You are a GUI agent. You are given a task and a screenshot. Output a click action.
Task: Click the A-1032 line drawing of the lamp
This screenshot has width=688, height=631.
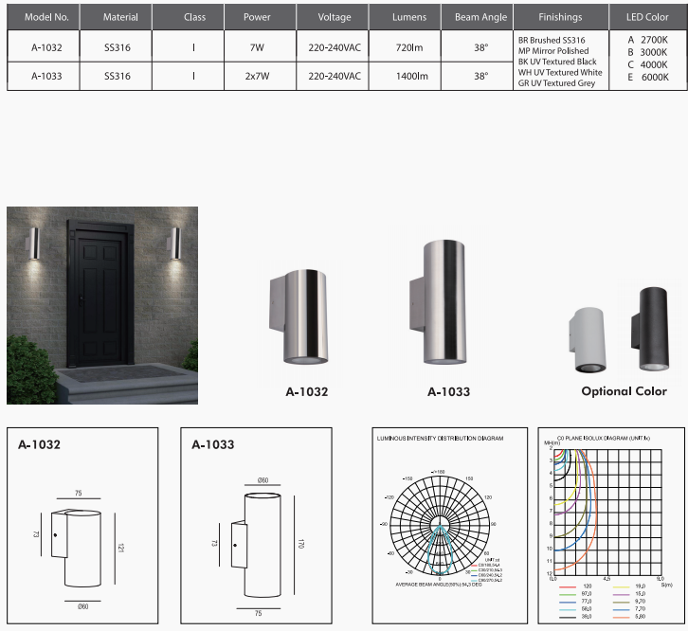77,548
